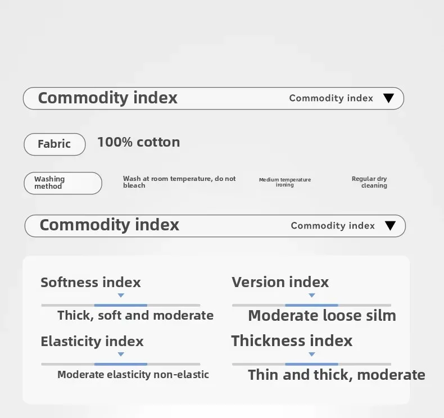
Task: Click the Washing method pill button
Action: tap(62, 183)
